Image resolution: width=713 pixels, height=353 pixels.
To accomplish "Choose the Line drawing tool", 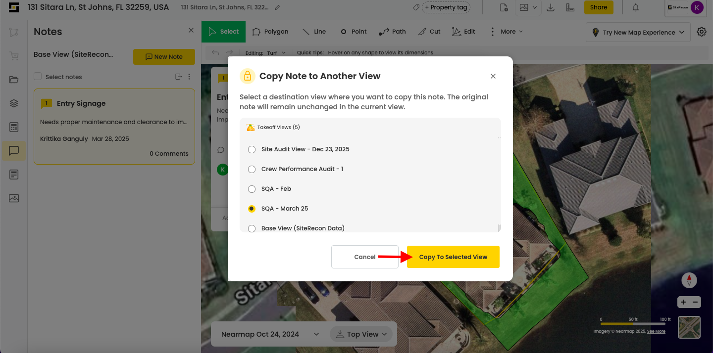I will pyautogui.click(x=314, y=32).
